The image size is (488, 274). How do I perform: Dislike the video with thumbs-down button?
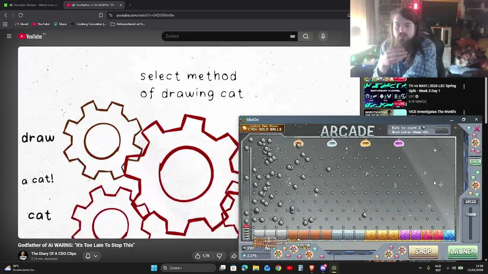219,256
